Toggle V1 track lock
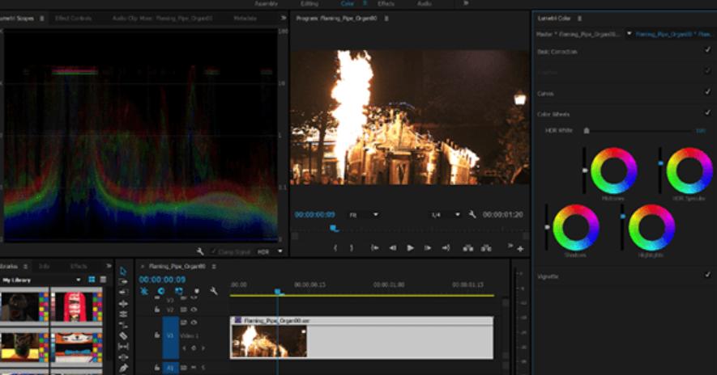Image resolution: width=717 pixels, height=375 pixels. click(x=157, y=335)
